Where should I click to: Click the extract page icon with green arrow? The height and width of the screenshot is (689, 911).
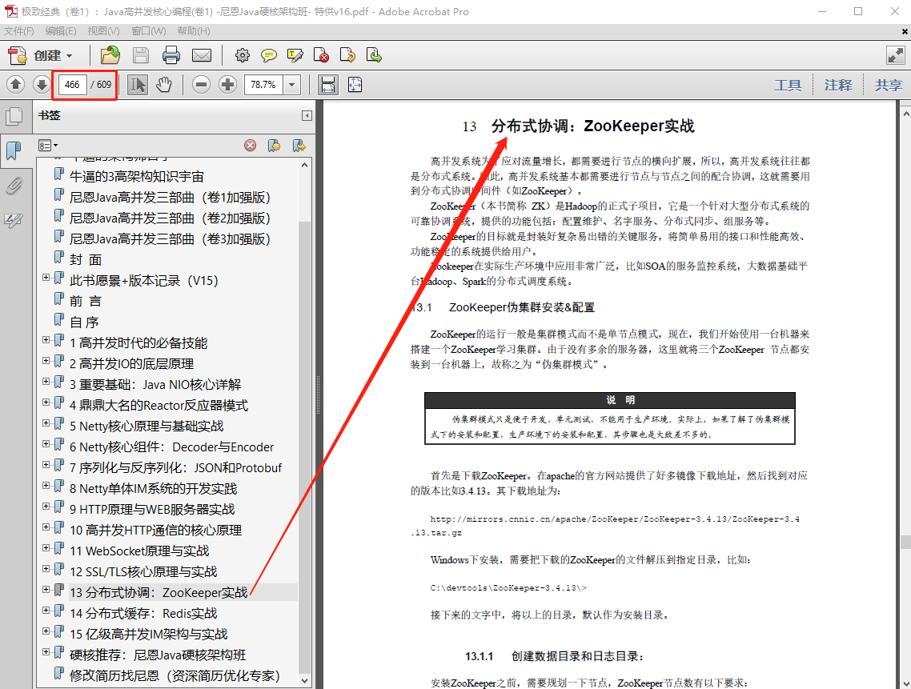point(374,56)
